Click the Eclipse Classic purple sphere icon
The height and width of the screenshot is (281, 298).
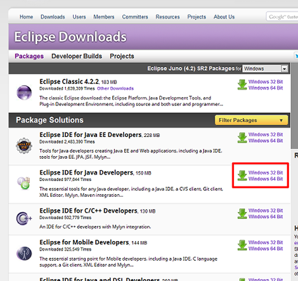(x=24, y=93)
